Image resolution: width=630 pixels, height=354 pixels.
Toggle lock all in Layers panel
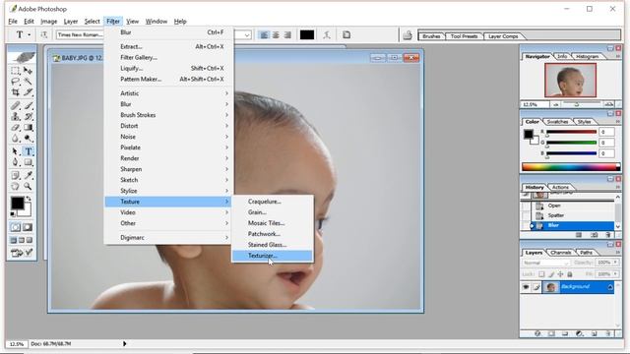(x=570, y=274)
